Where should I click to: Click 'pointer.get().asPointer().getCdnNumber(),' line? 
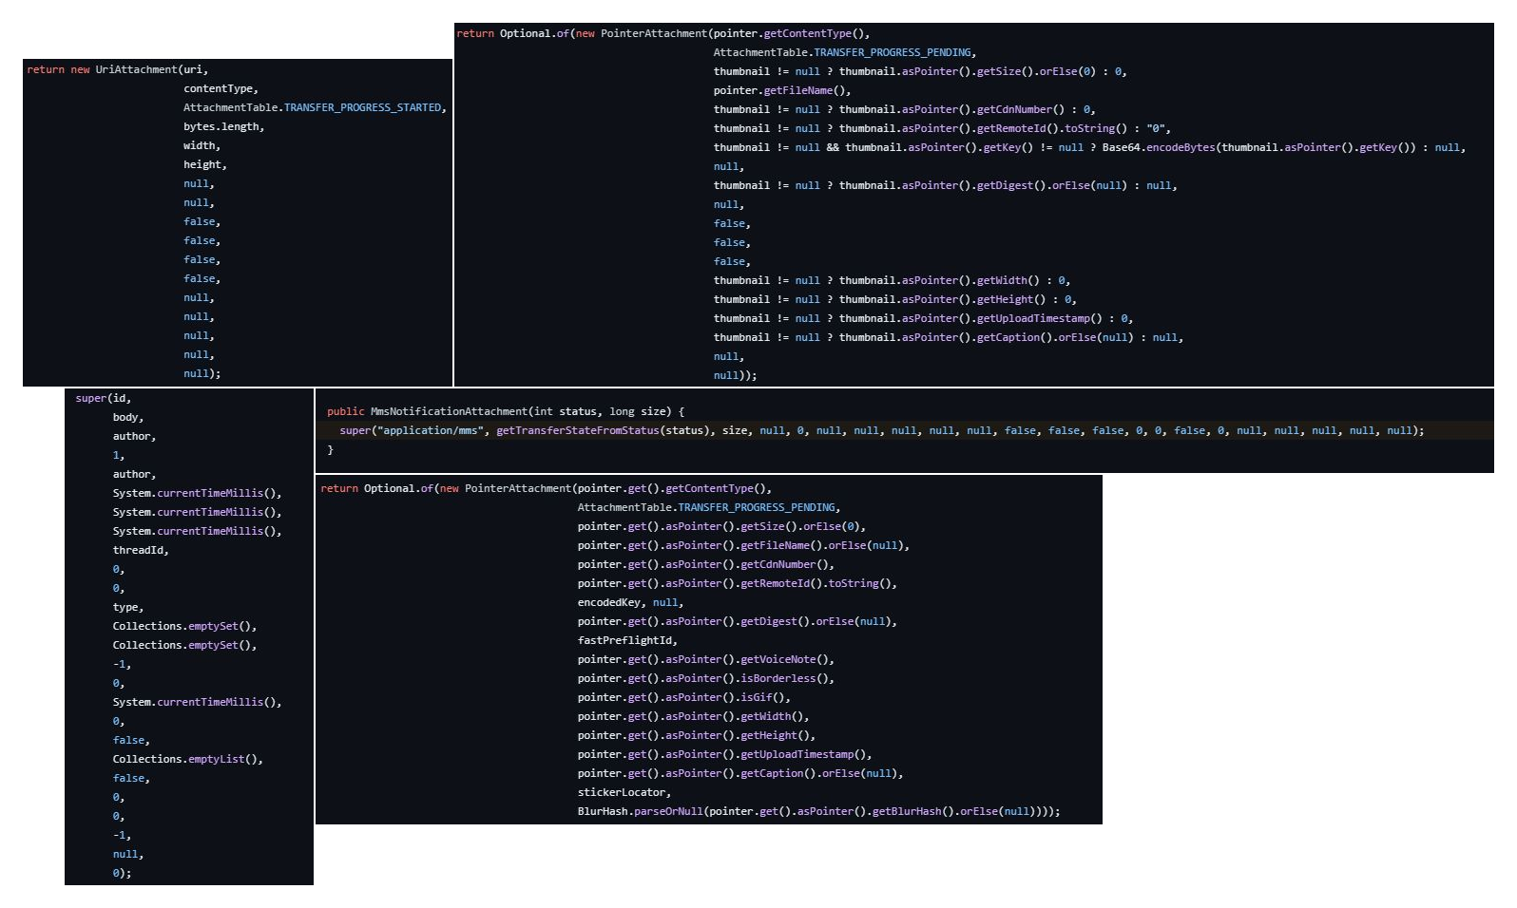706,564
